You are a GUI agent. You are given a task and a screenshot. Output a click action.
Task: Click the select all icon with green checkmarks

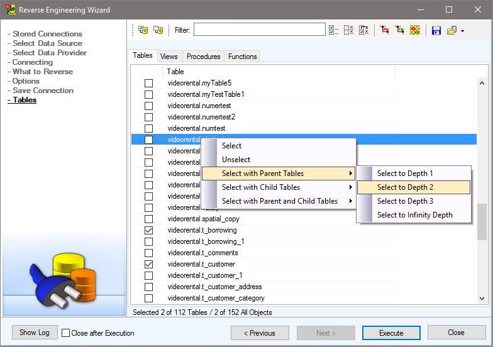[334, 30]
